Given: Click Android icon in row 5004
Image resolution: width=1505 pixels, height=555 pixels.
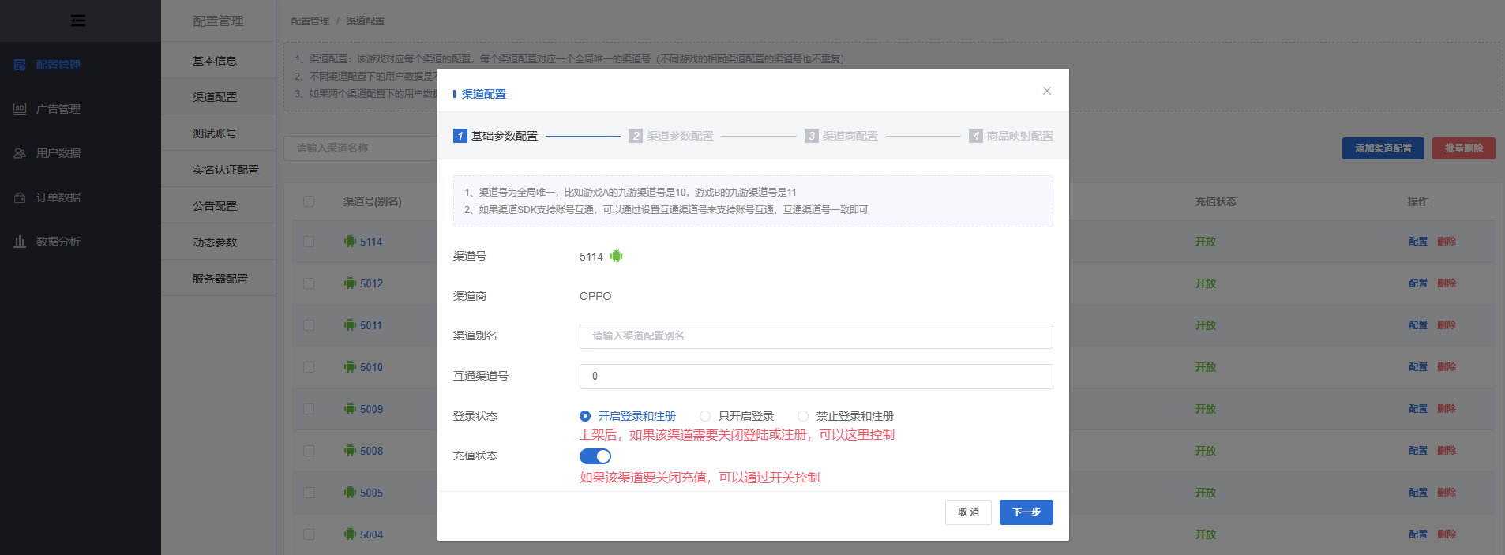Looking at the screenshot, I should [x=350, y=534].
